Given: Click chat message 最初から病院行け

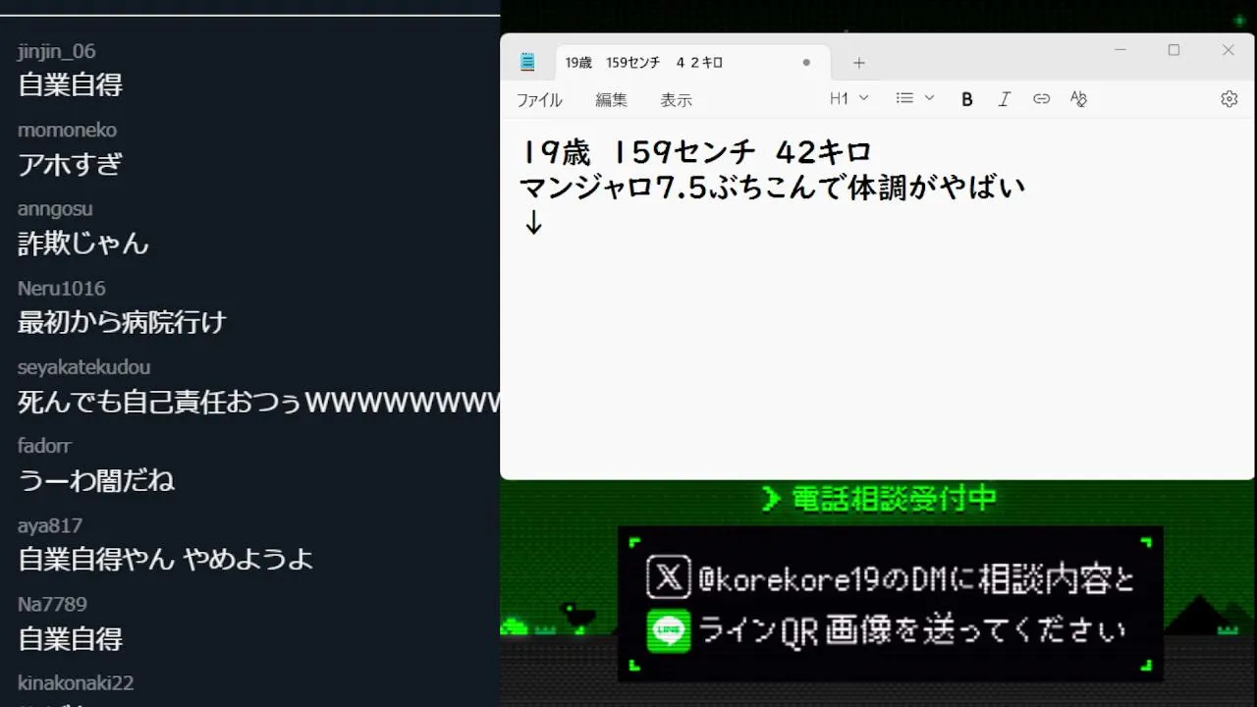Looking at the screenshot, I should pos(123,322).
